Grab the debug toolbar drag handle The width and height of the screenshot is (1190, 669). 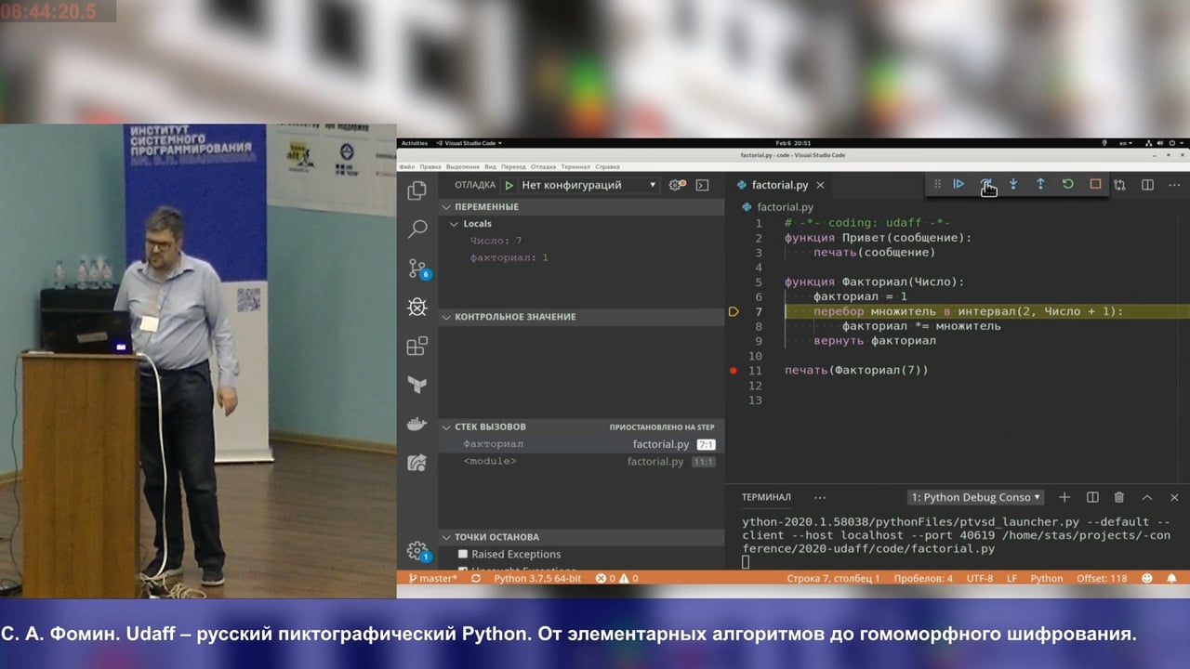pyautogui.click(x=937, y=184)
